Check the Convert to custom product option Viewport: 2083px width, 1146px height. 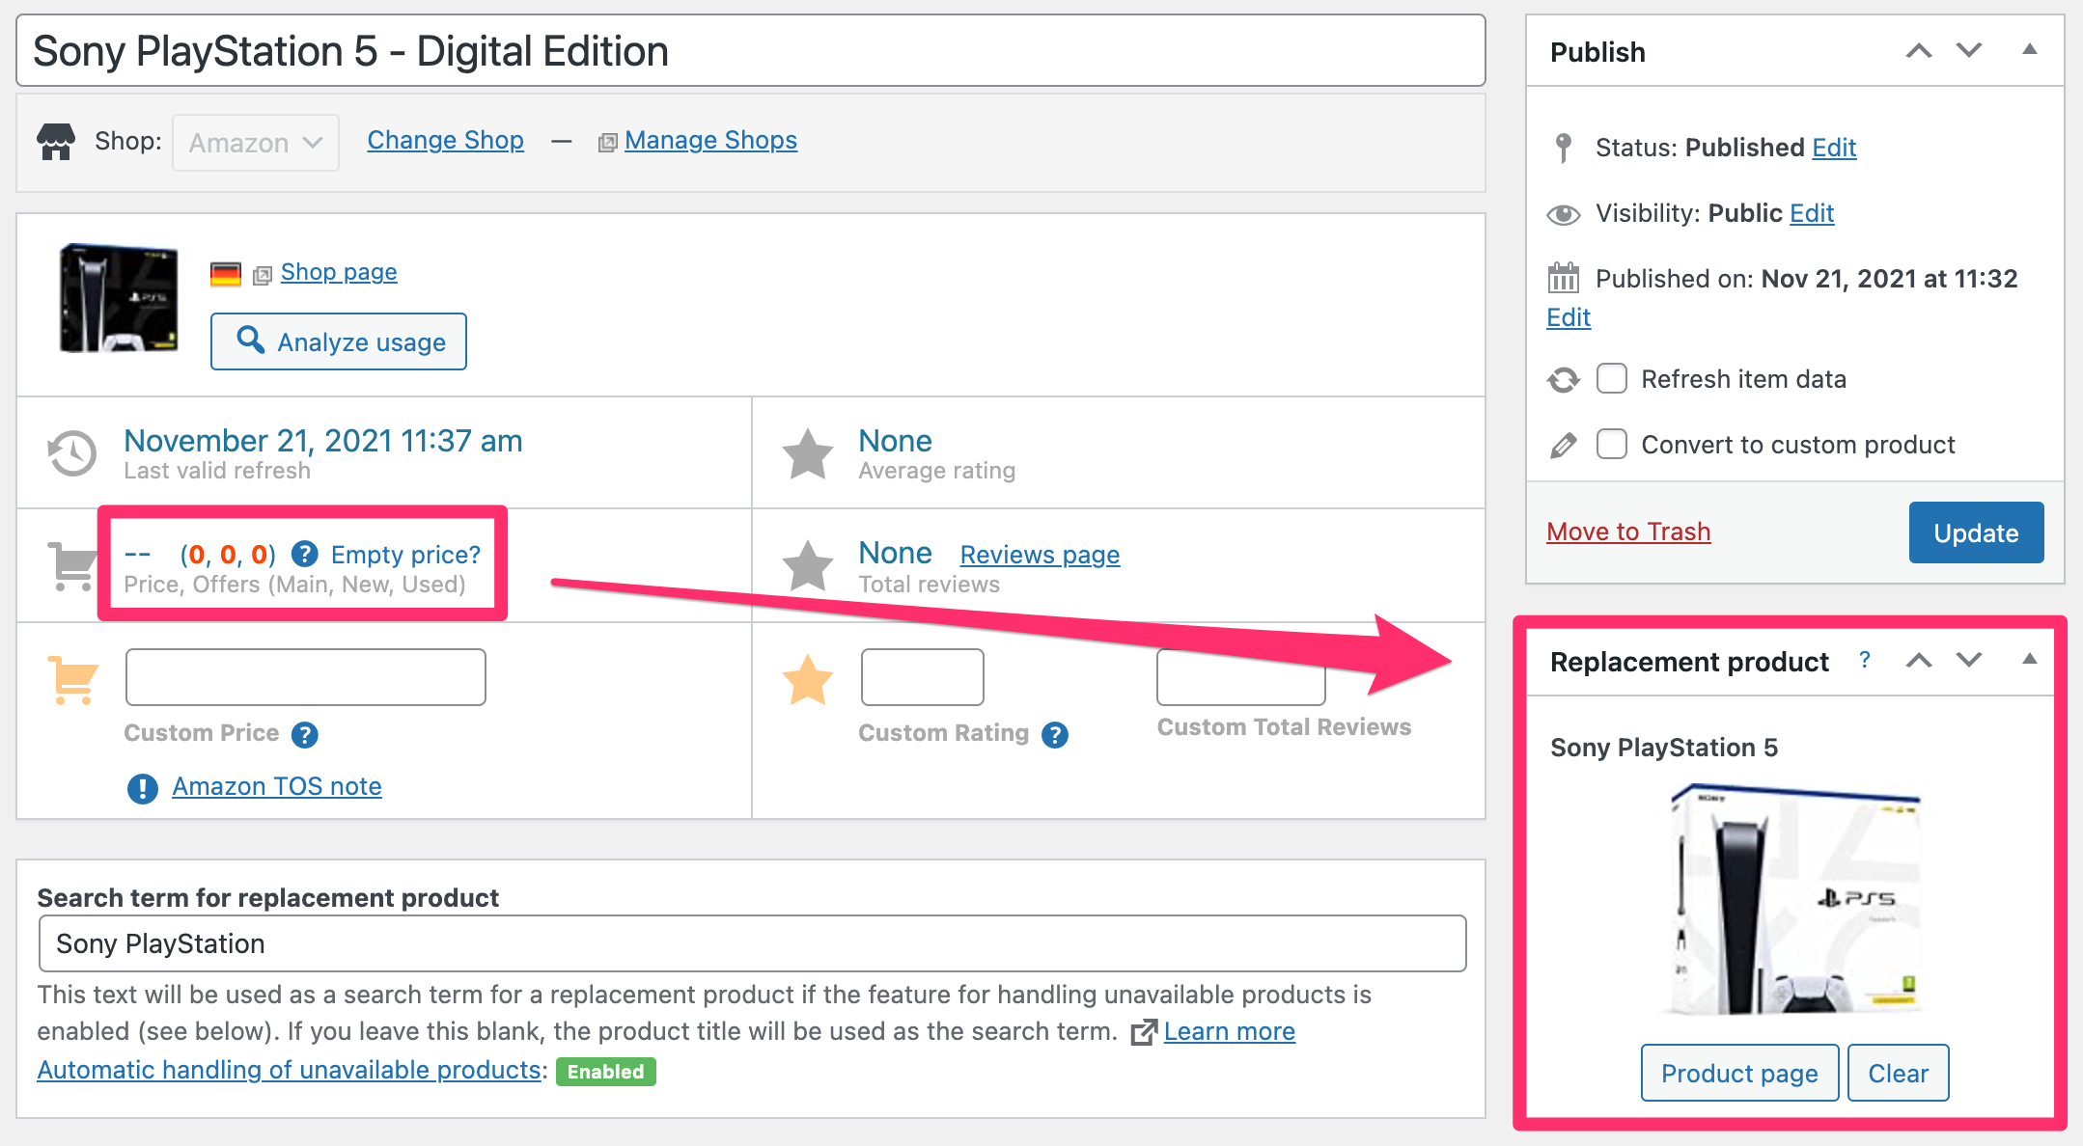tap(1611, 444)
